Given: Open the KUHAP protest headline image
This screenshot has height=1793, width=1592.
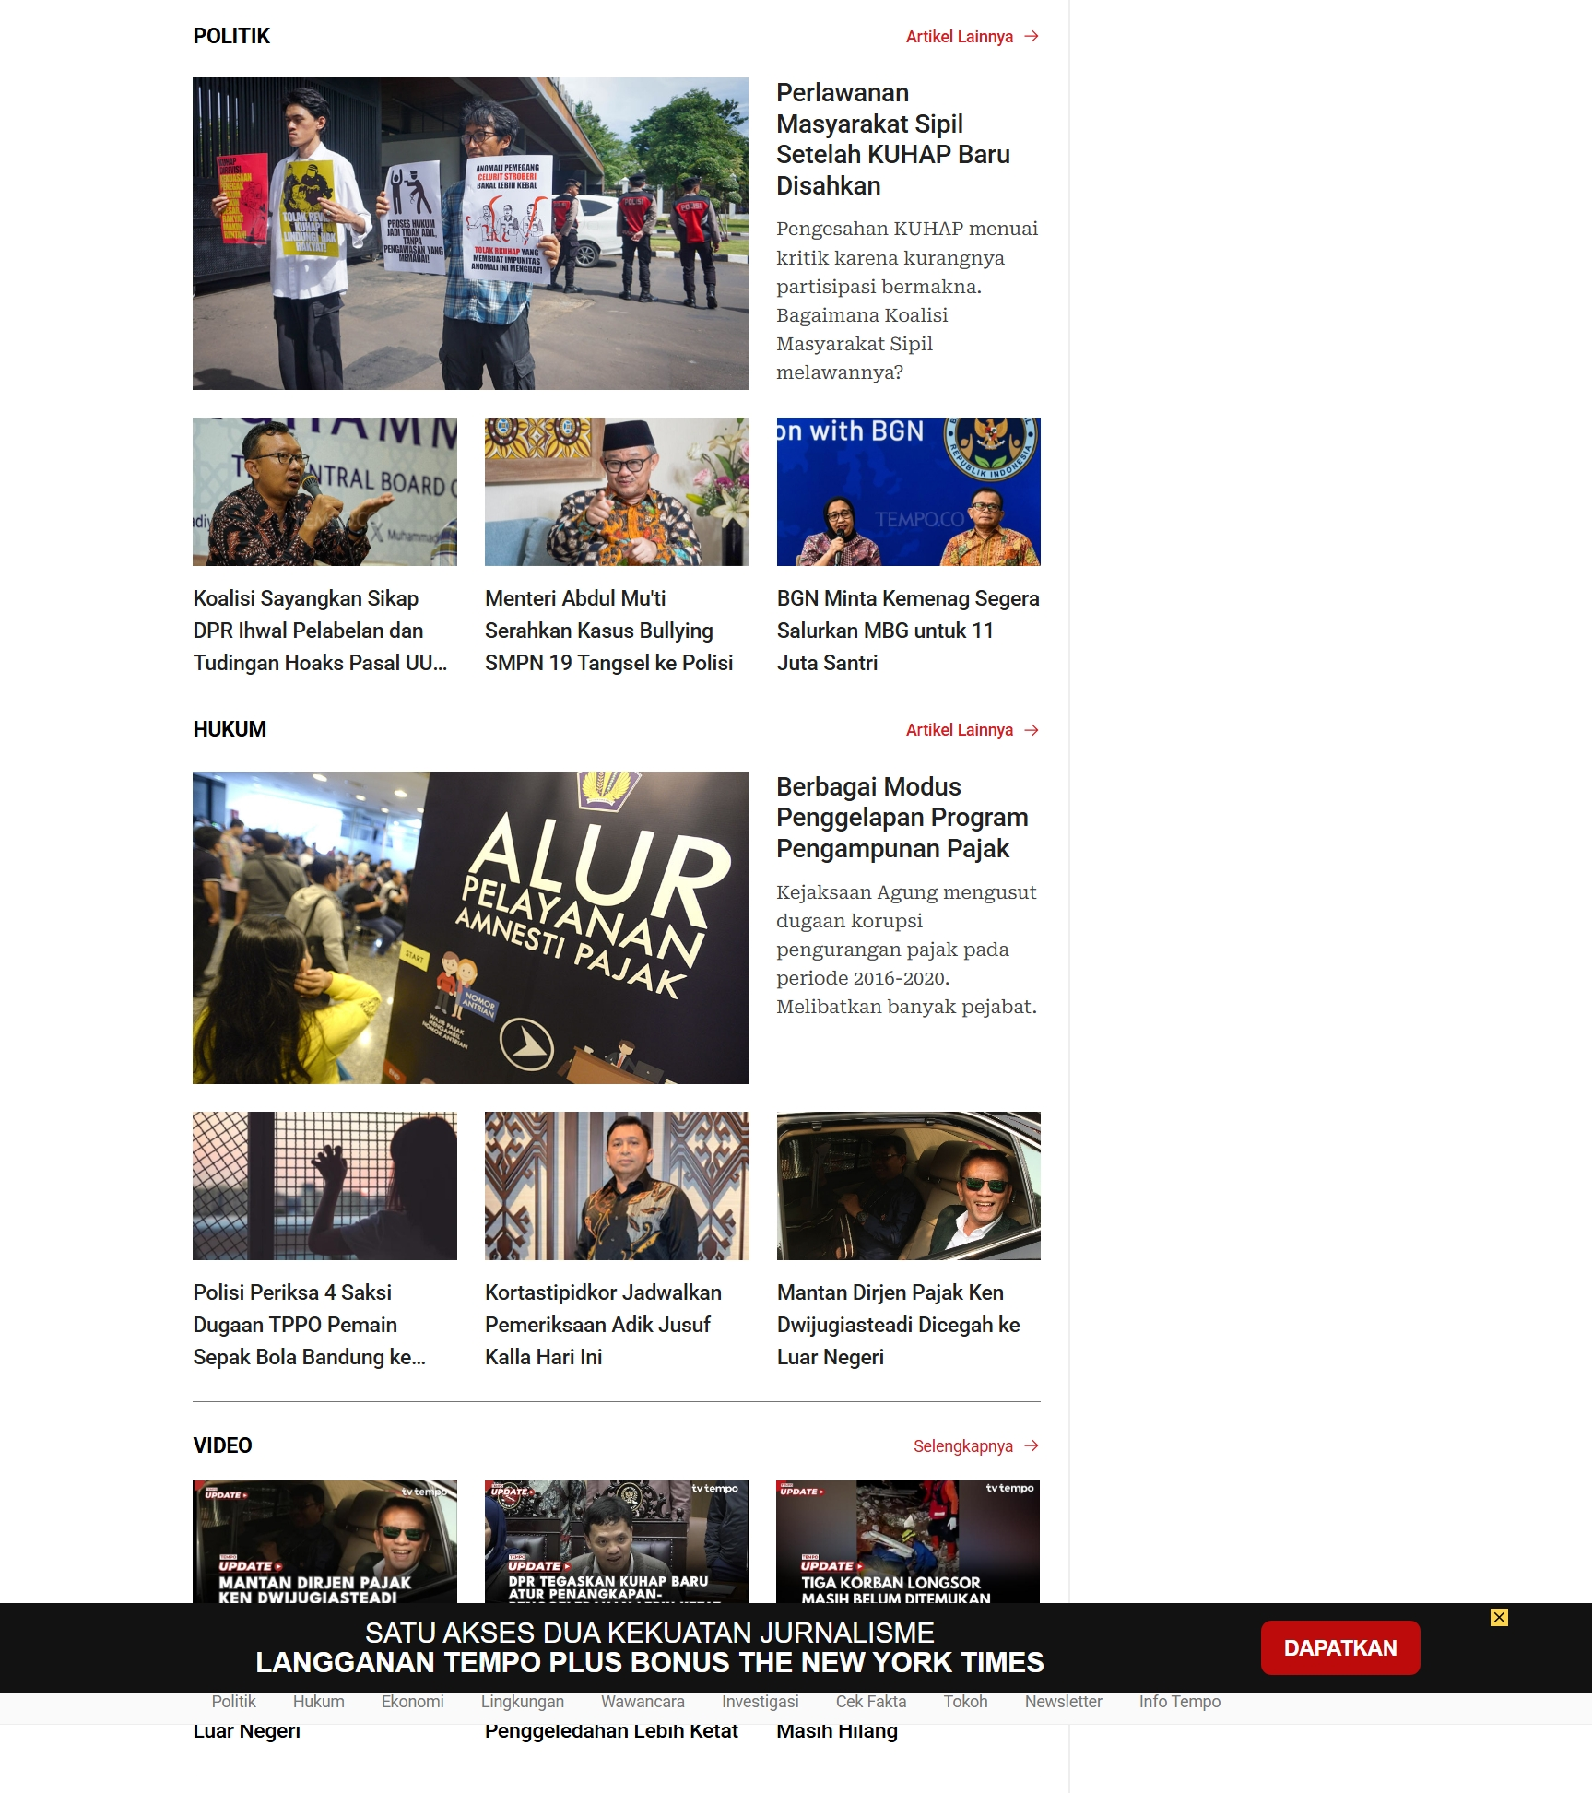Looking at the screenshot, I should point(470,233).
